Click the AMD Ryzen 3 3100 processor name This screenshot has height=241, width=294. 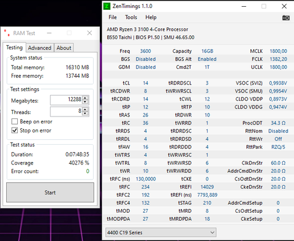click(x=147, y=29)
